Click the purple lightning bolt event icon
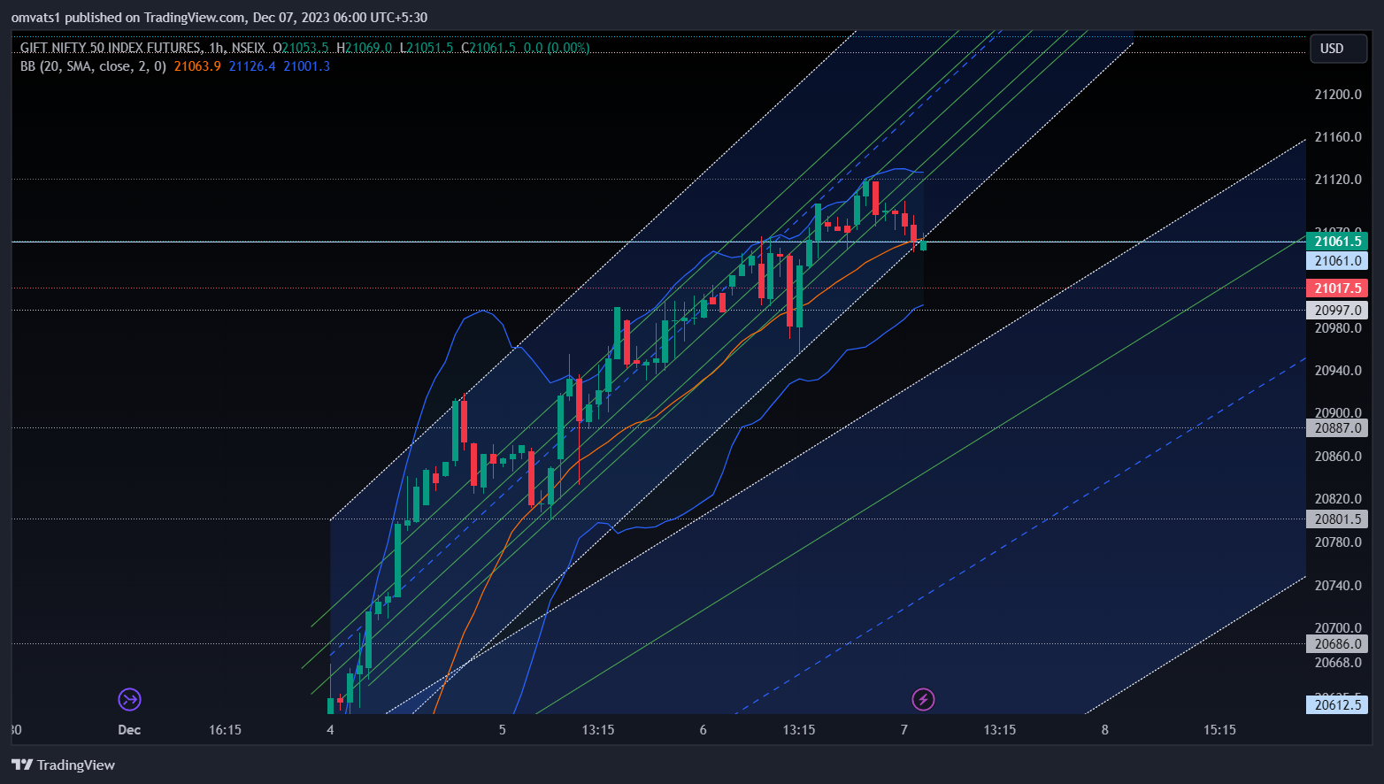The width and height of the screenshot is (1384, 784). point(923,700)
